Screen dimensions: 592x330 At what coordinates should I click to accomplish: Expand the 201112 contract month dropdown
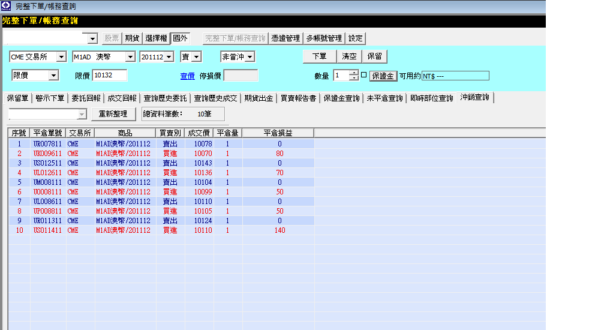[x=169, y=56]
